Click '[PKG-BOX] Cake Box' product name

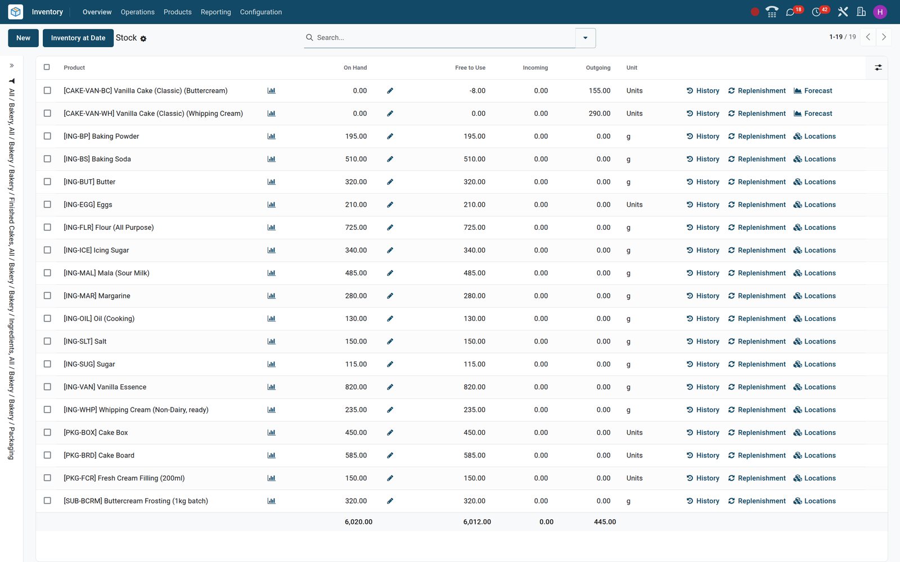click(x=96, y=433)
